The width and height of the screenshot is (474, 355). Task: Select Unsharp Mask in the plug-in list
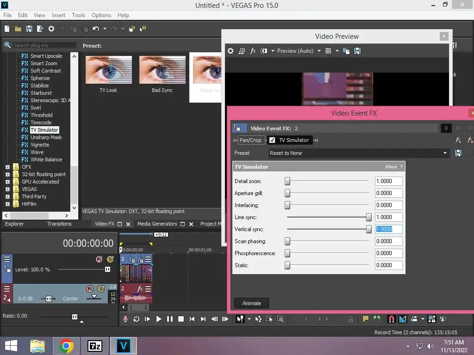coord(46,137)
